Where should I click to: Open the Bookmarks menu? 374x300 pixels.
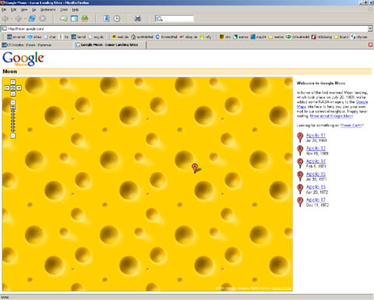point(48,9)
